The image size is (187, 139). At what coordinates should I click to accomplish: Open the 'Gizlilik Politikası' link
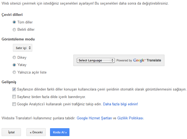(130, 118)
